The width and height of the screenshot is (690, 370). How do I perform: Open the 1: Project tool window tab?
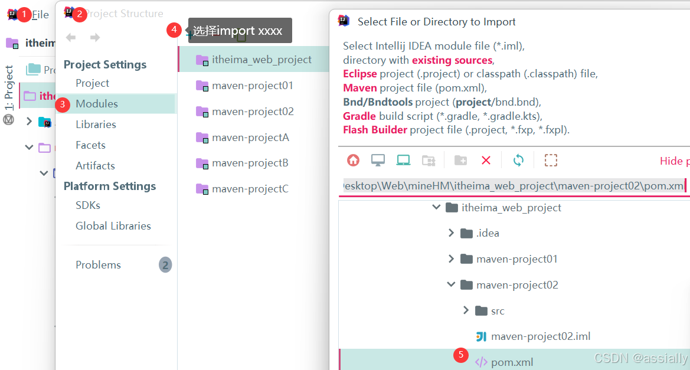pos(9,87)
